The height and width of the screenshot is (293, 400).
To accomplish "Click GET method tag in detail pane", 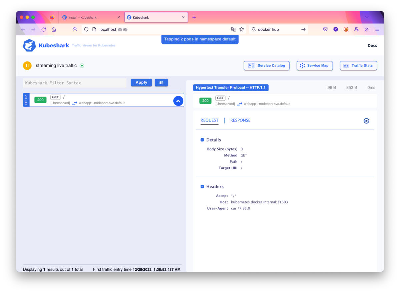I will tap(220, 98).
